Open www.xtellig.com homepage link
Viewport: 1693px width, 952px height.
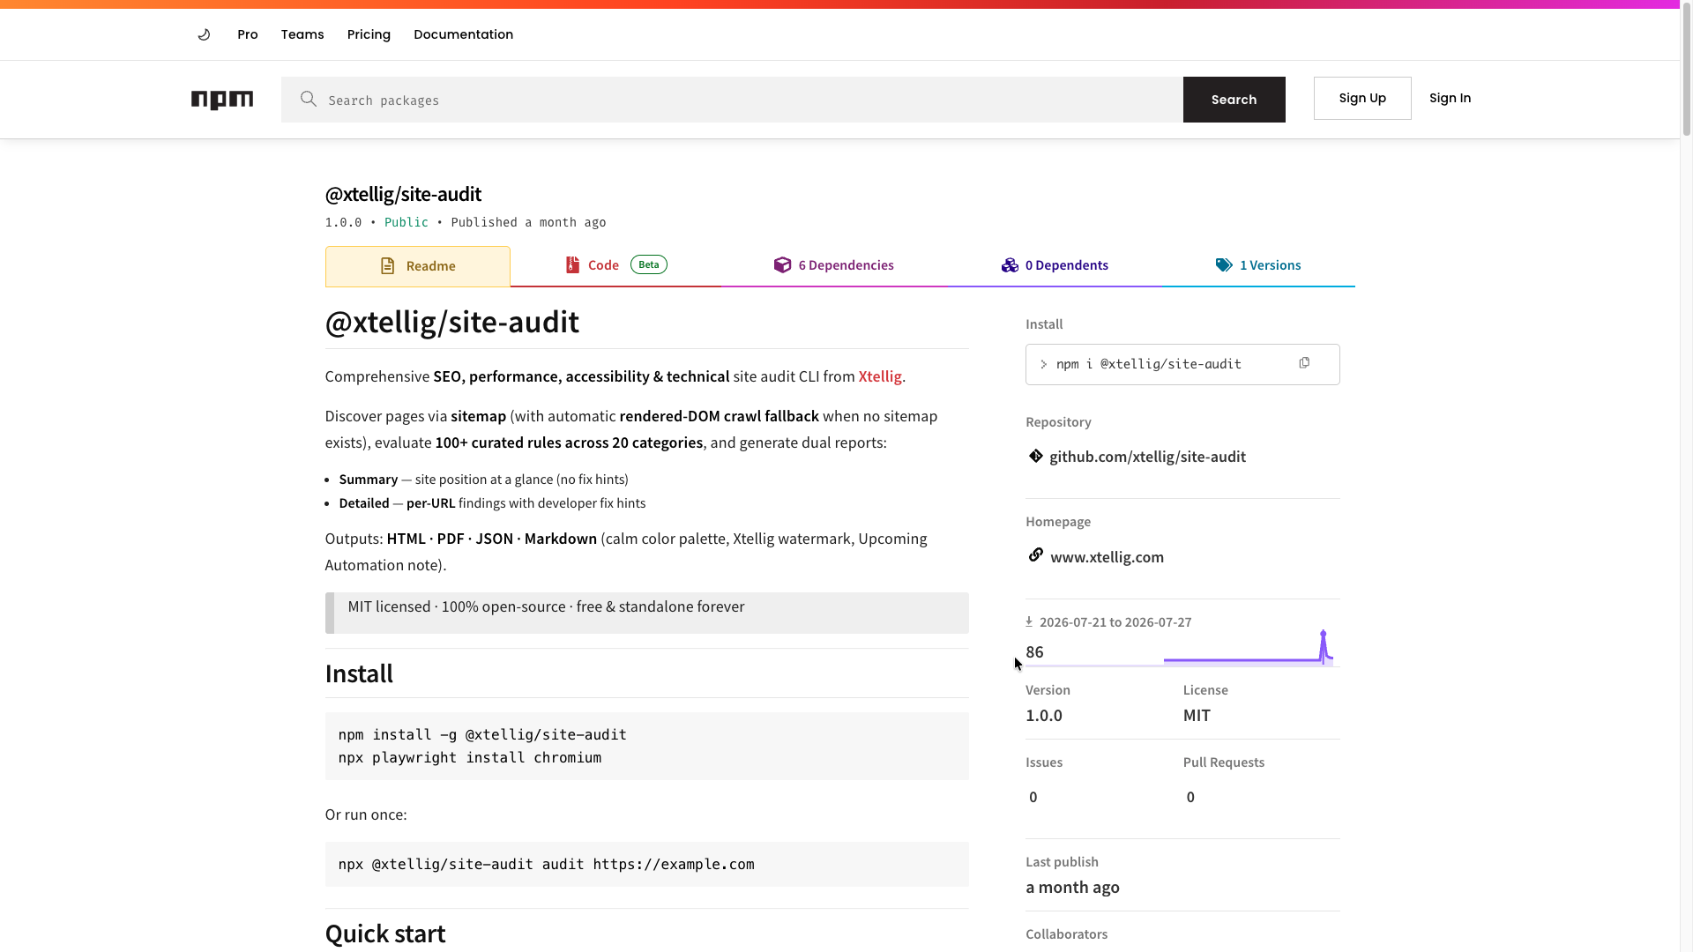point(1107,557)
